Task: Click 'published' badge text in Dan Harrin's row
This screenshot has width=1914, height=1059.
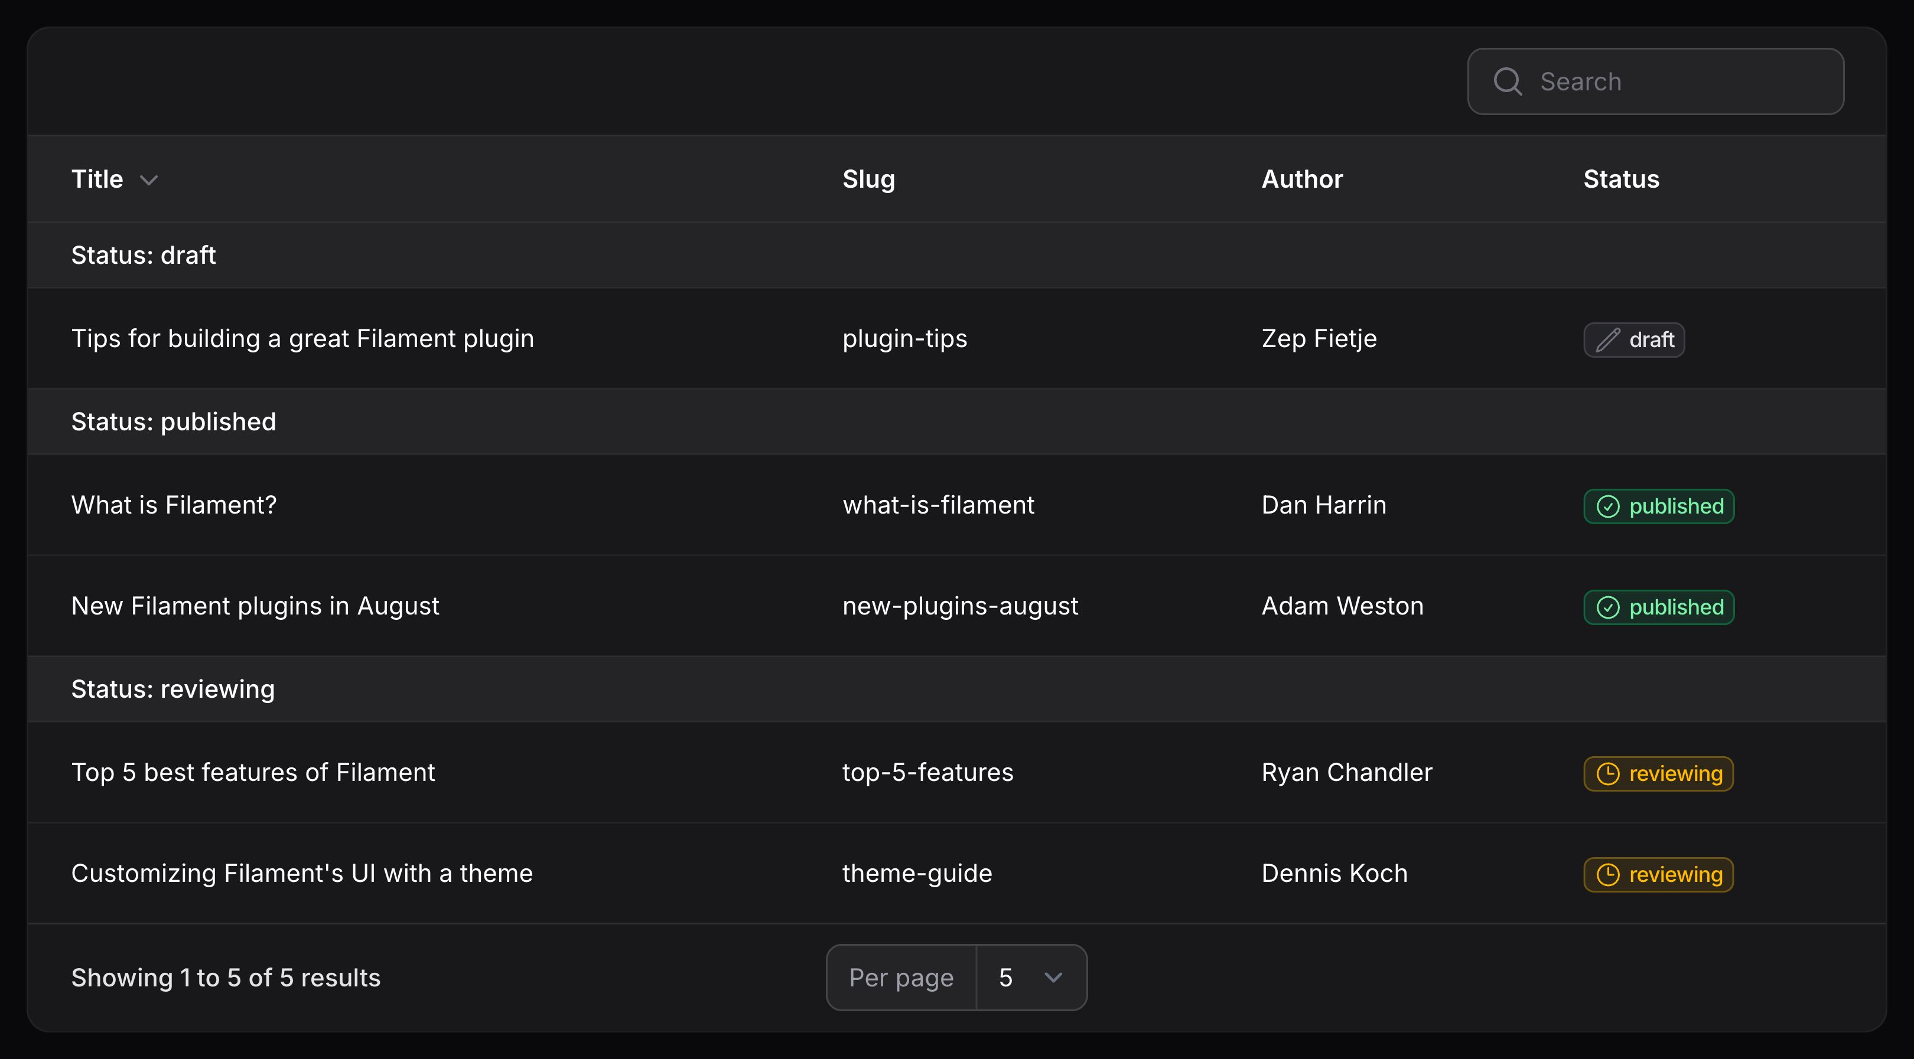Action: (x=1677, y=506)
